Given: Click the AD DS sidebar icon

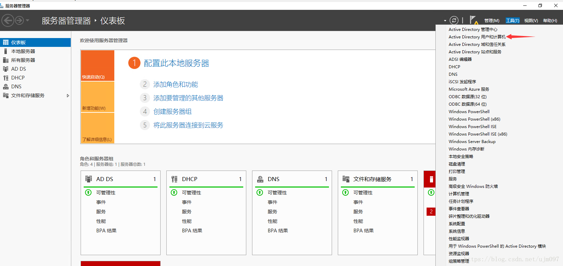Looking at the screenshot, I should coord(5,69).
